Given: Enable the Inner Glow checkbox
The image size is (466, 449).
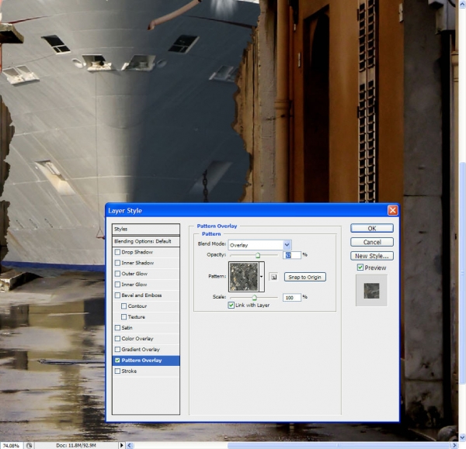Looking at the screenshot, I should coord(117,285).
